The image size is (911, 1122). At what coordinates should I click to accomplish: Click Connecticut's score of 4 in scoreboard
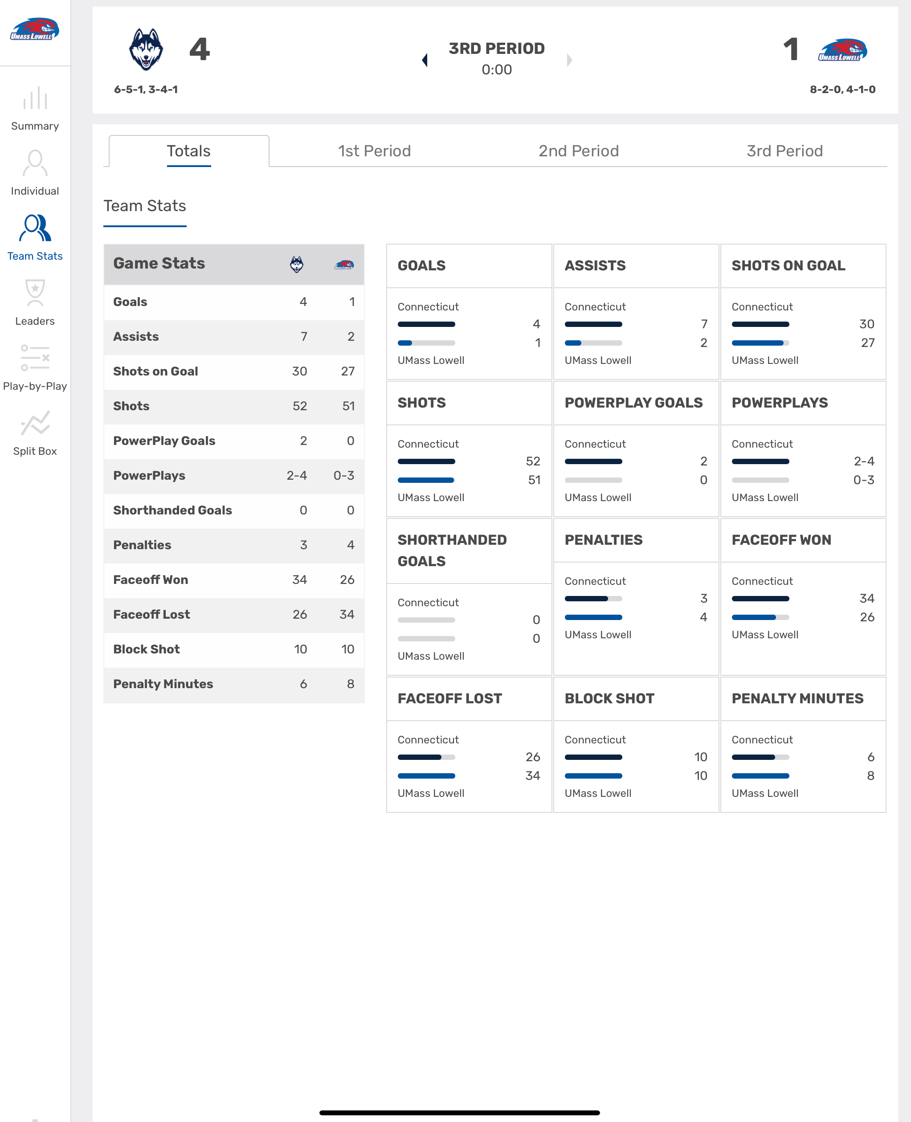[x=200, y=49]
